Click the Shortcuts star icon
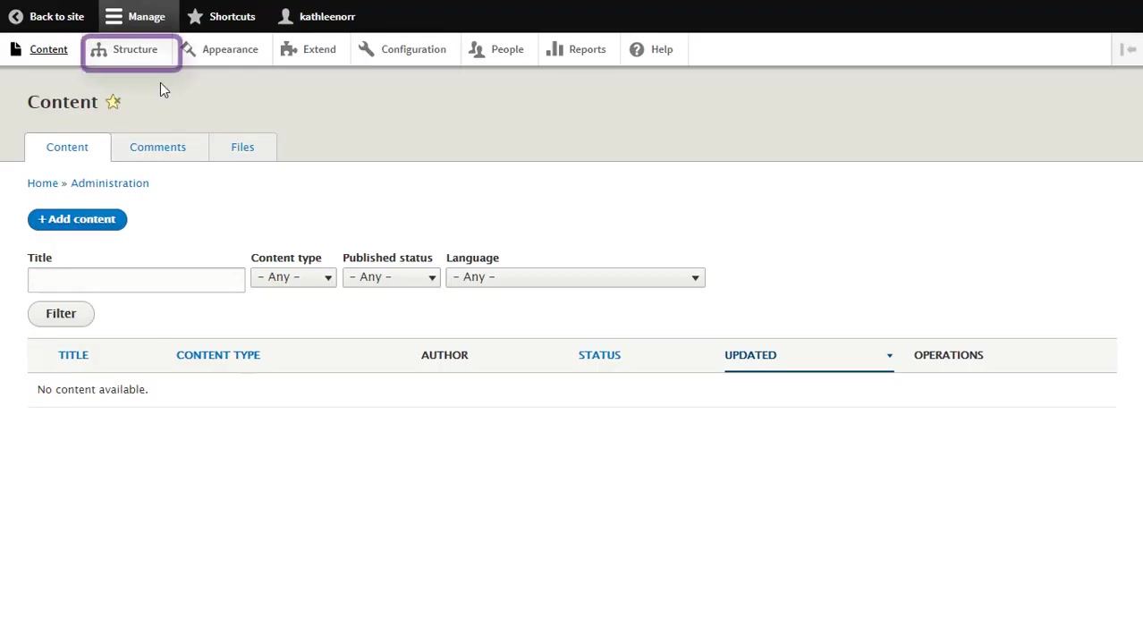The width and height of the screenshot is (1143, 644). 195,16
